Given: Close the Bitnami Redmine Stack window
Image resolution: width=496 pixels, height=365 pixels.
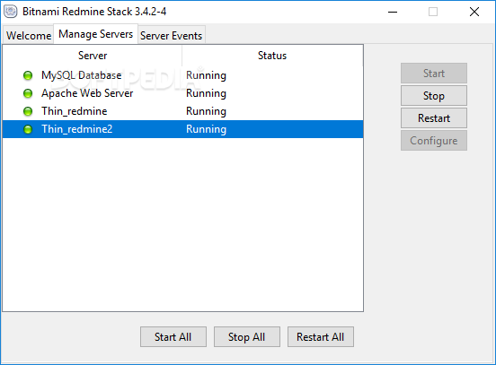Looking at the screenshot, I should (x=474, y=12).
